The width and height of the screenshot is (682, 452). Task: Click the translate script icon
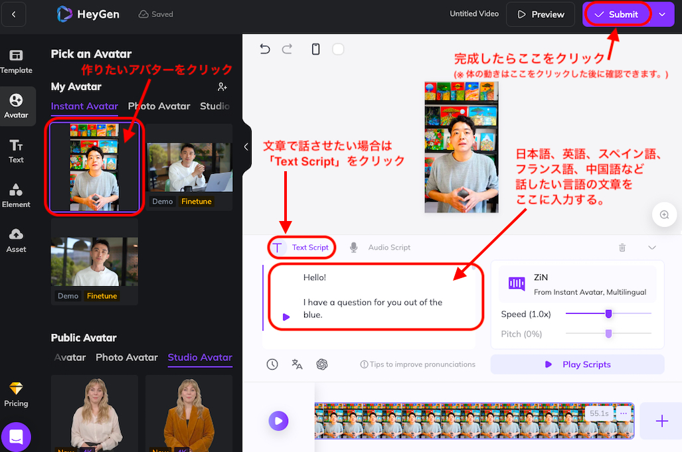point(297,364)
